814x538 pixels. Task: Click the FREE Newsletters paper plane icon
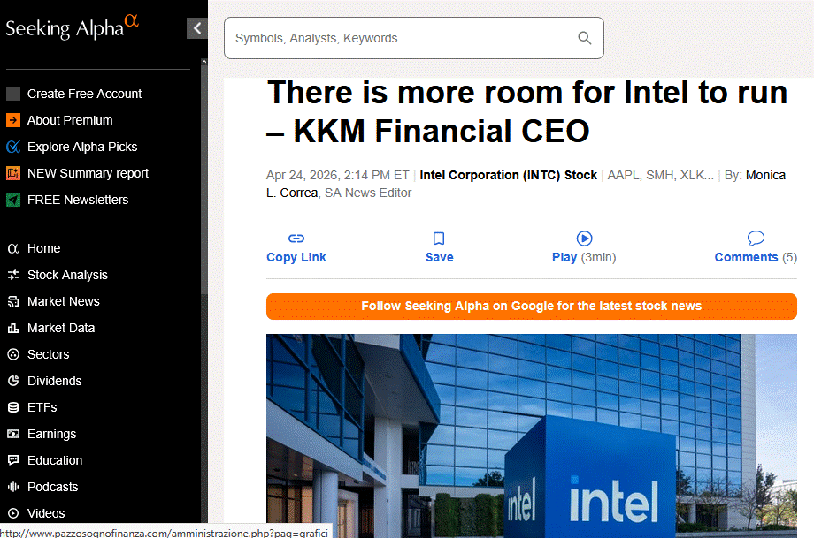(x=13, y=200)
